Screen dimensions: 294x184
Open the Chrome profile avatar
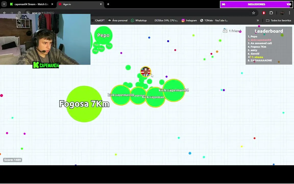click(x=282, y=13)
